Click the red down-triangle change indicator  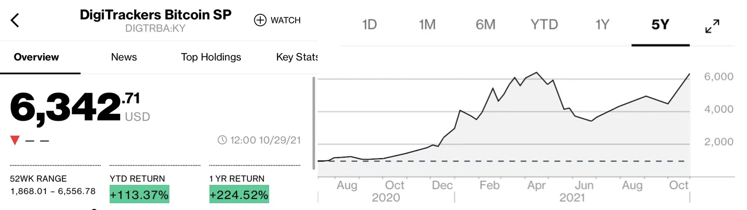[x=15, y=140]
